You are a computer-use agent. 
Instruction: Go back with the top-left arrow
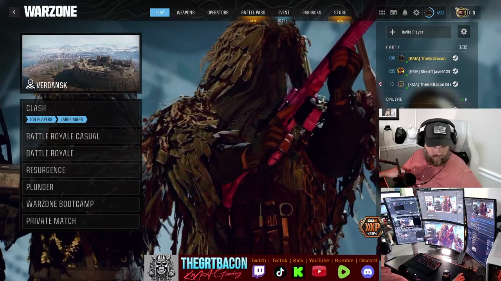click(14, 12)
